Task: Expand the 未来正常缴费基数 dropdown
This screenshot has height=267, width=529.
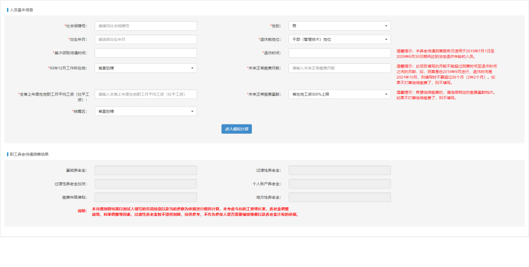Action: 339,94
